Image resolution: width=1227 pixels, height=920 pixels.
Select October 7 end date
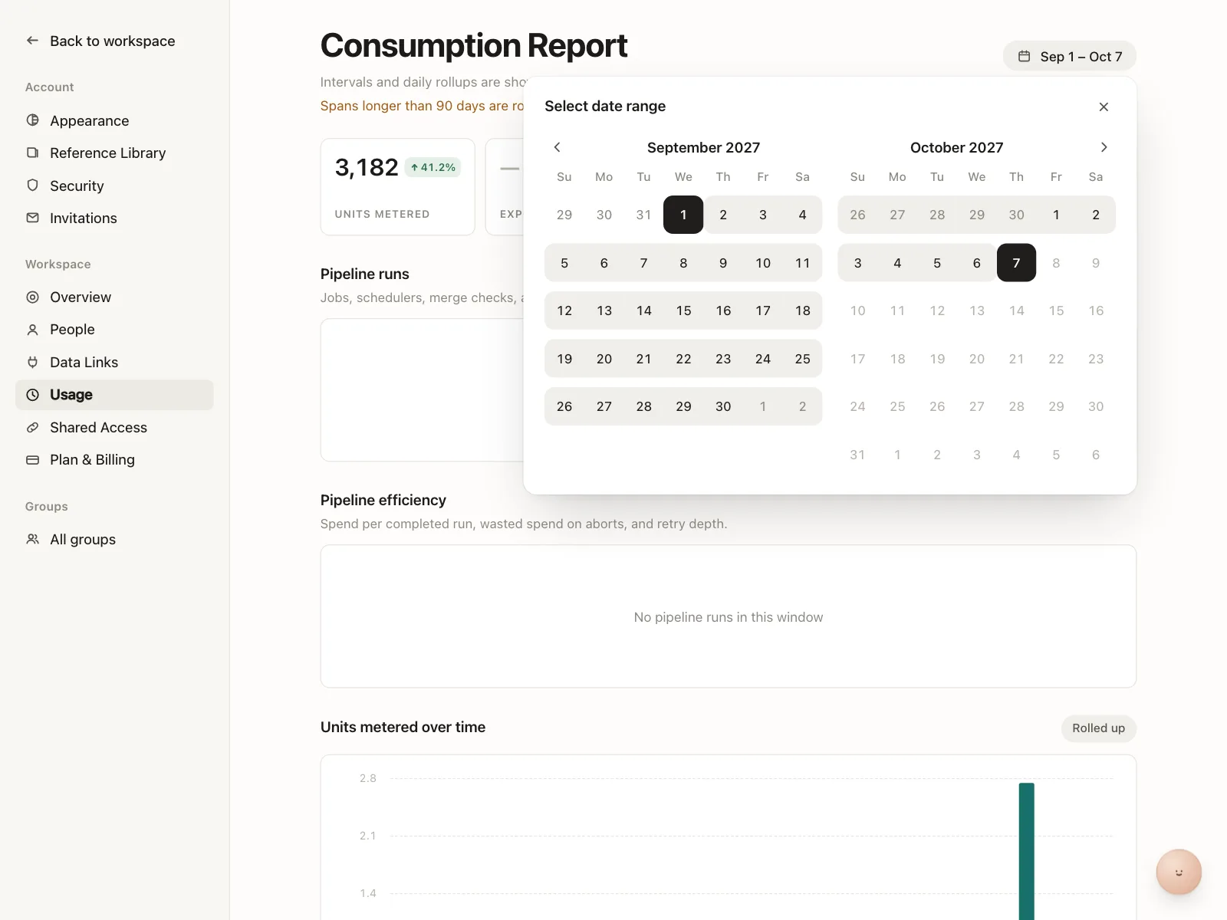[1016, 263]
